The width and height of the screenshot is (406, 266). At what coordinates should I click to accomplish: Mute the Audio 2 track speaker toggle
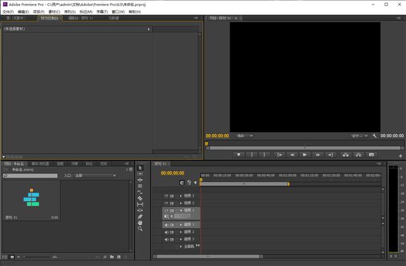[x=166, y=232]
